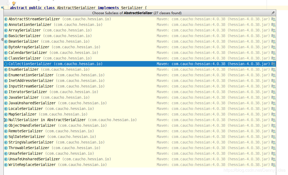This screenshot has width=288, height=175.
Task: Pick IteratorSerializer from list
Action: (x=140, y=92)
